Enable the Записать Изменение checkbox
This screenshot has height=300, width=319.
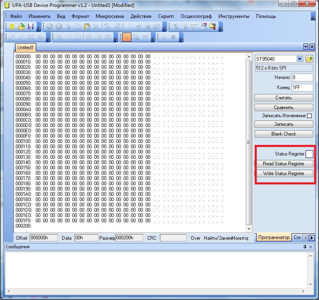click(x=309, y=116)
